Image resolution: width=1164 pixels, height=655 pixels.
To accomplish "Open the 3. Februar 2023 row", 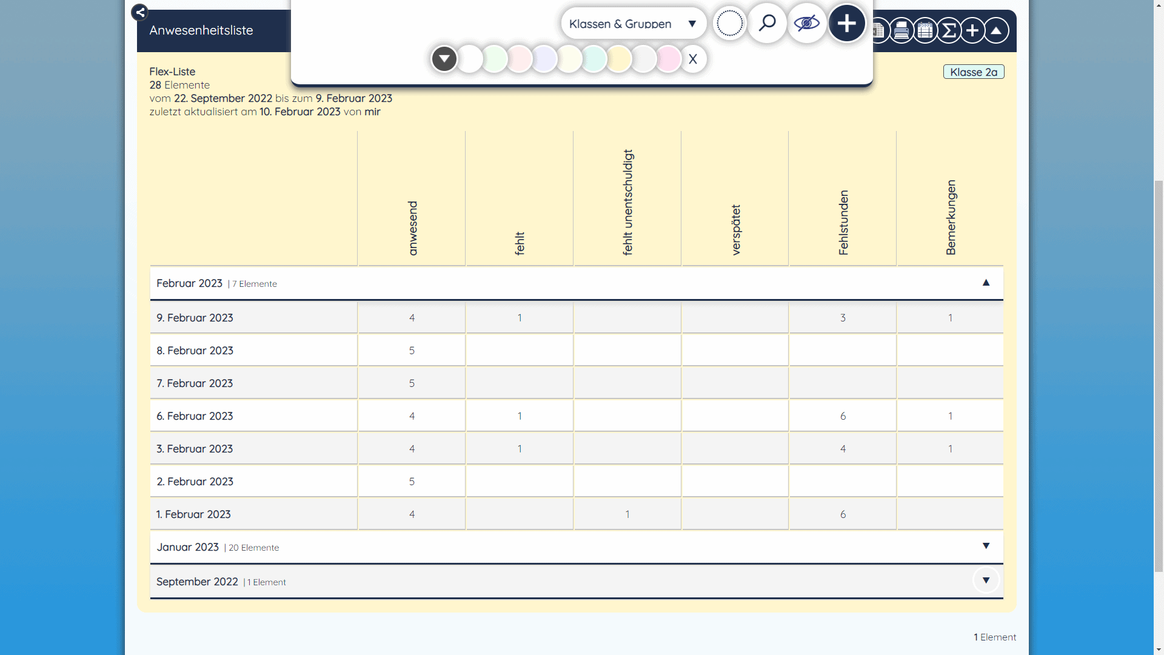I will point(577,449).
